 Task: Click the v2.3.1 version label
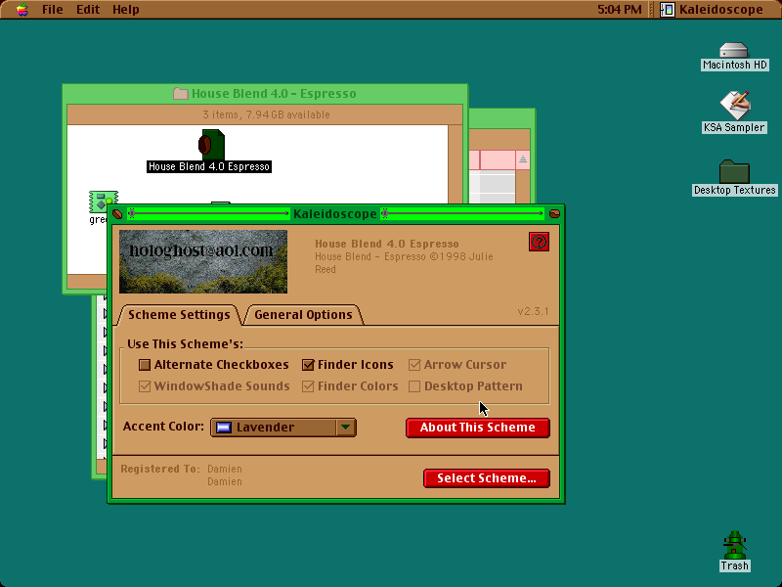coord(533,311)
